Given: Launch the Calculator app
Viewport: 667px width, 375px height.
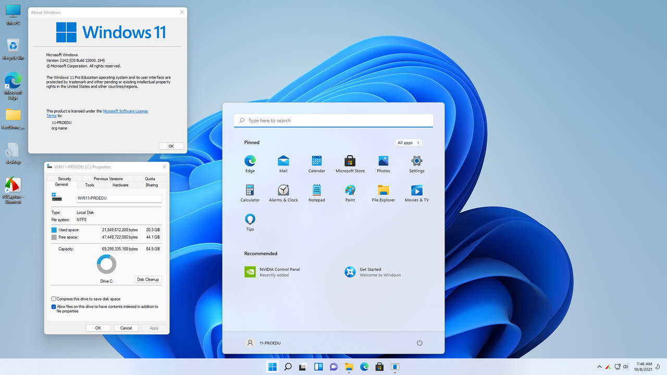Looking at the screenshot, I should 250,193.
